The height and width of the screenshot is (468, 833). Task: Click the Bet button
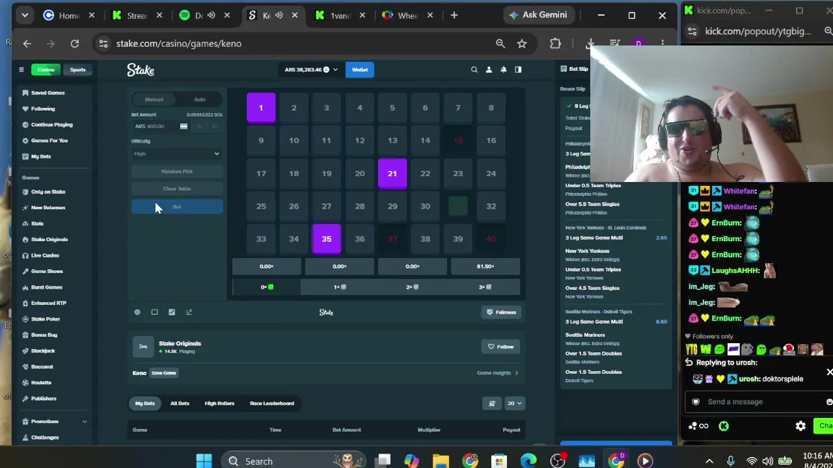(x=177, y=207)
